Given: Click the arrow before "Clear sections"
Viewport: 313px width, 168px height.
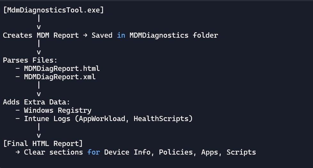Looking at the screenshot, I should 18,152.
